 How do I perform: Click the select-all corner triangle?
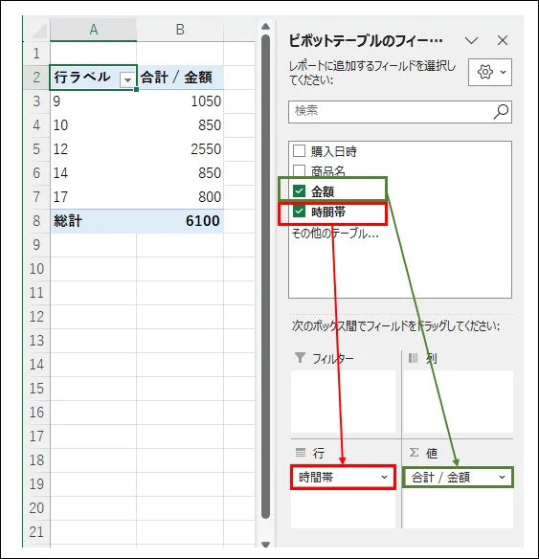click(39, 31)
